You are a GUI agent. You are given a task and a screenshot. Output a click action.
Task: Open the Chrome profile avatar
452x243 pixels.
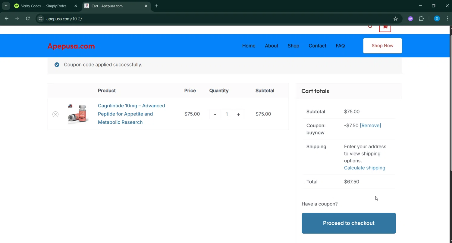click(x=437, y=19)
